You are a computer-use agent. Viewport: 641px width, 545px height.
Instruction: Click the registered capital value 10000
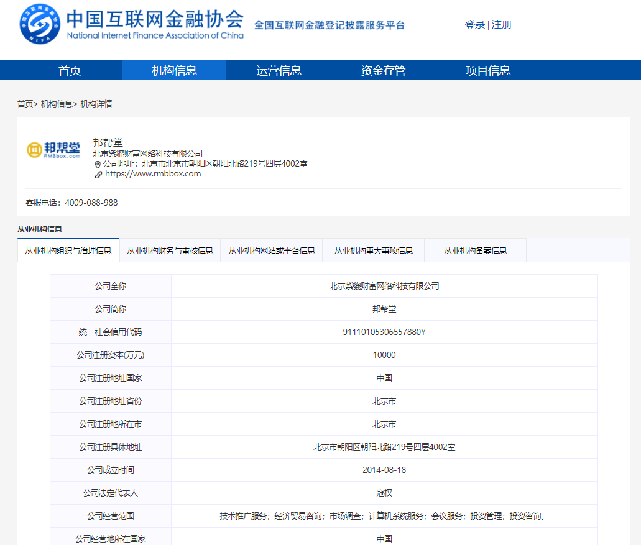click(x=384, y=355)
